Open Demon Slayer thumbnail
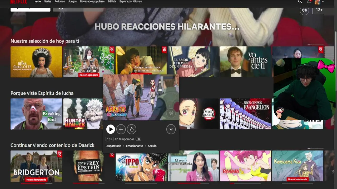The image size is (337, 189). (199, 114)
